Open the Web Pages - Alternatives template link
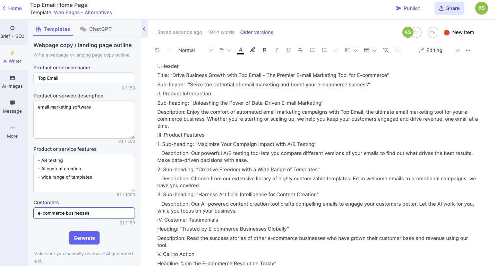Viewport: 496px width, 266px height. [x=83, y=12]
